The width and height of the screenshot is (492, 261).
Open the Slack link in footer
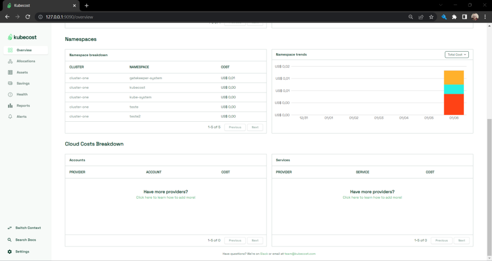pyautogui.click(x=264, y=254)
